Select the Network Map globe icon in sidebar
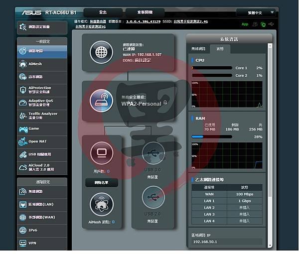Screen dimensions: 299x254 coord(23,51)
